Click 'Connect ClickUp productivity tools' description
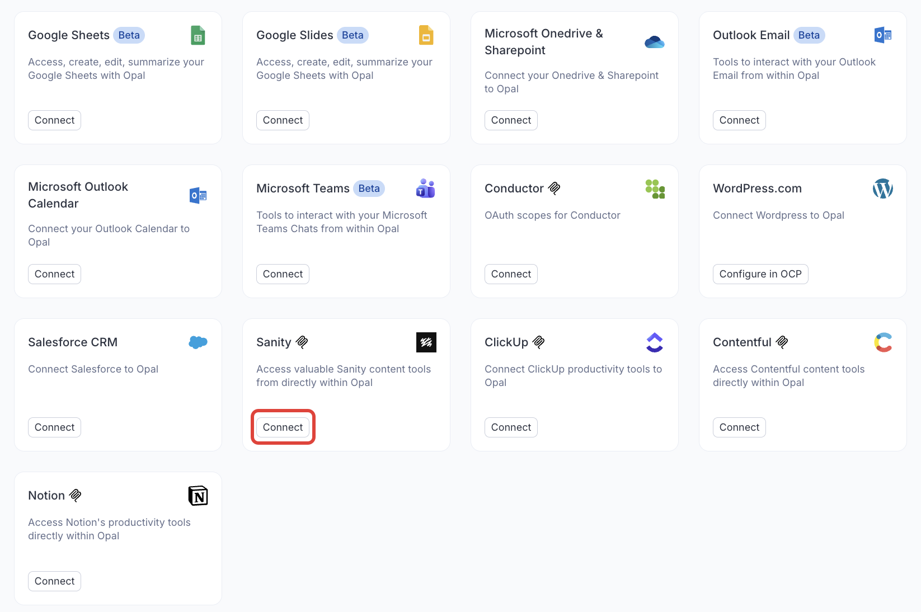This screenshot has width=921, height=612. click(x=573, y=376)
